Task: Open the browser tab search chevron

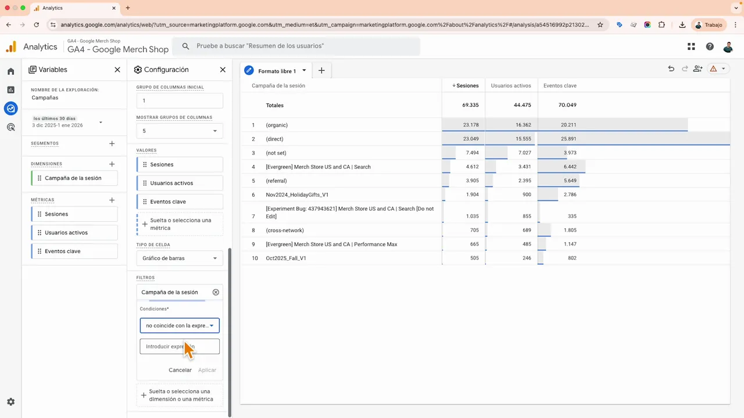Action: [736, 8]
